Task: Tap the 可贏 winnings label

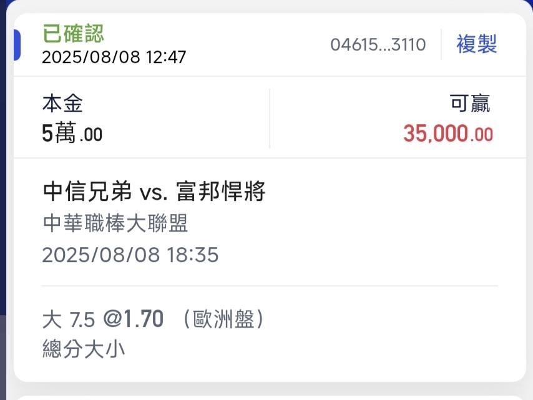Action: [x=470, y=104]
